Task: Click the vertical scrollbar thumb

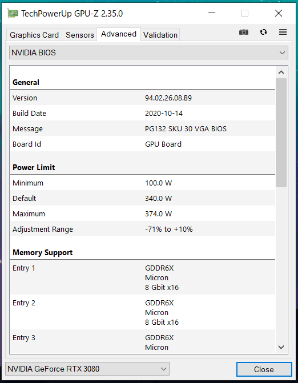Action: [281, 132]
